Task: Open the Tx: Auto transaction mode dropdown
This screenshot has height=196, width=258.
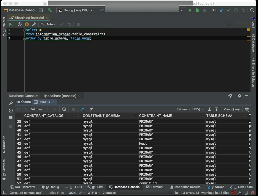Action: (x=48, y=24)
